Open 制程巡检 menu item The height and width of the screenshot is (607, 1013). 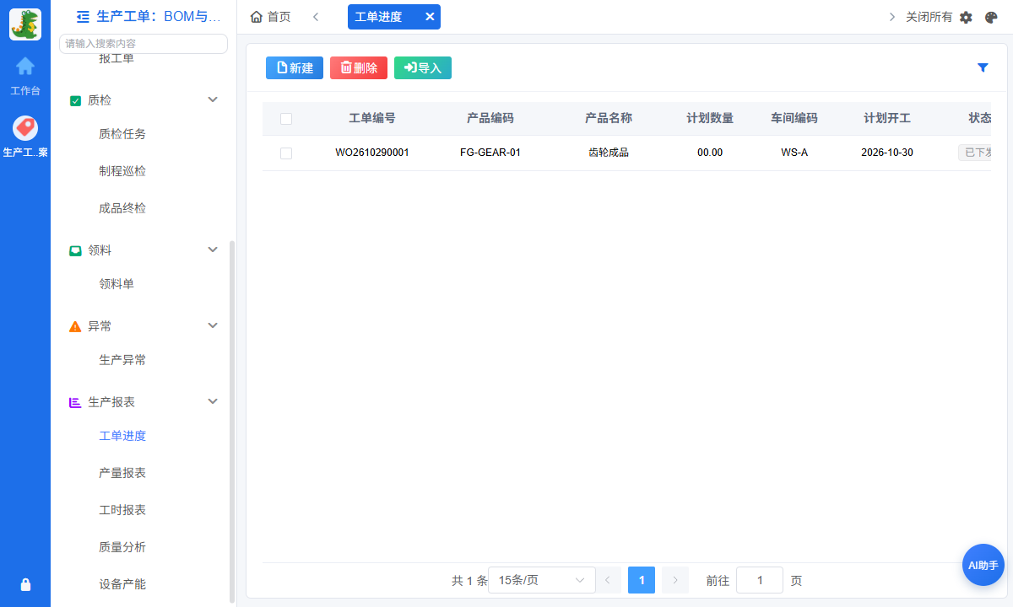pos(122,171)
